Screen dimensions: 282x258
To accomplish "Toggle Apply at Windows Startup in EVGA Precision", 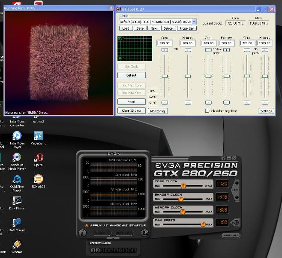I will tap(87, 225).
